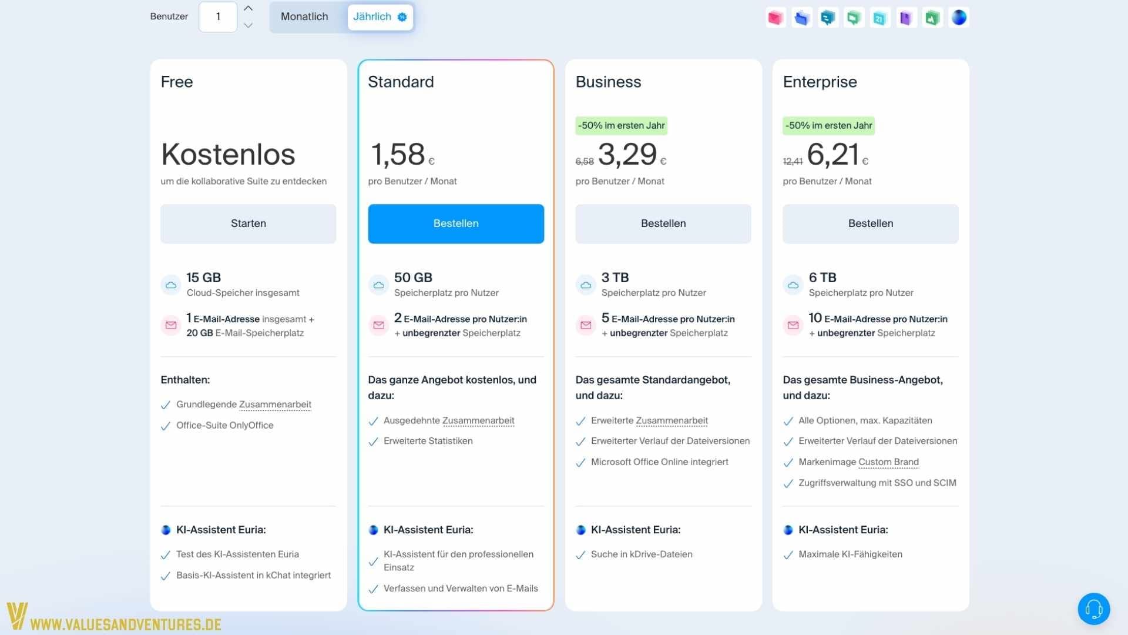Image resolution: width=1128 pixels, height=635 pixels.
Task: Click the Custom Brand link
Action: coord(888,462)
